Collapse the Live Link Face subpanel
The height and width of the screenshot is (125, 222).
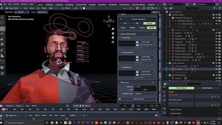[x=121, y=52]
